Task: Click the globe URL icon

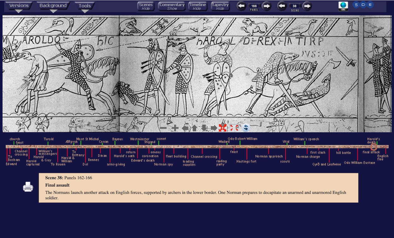Action: (x=343, y=6)
